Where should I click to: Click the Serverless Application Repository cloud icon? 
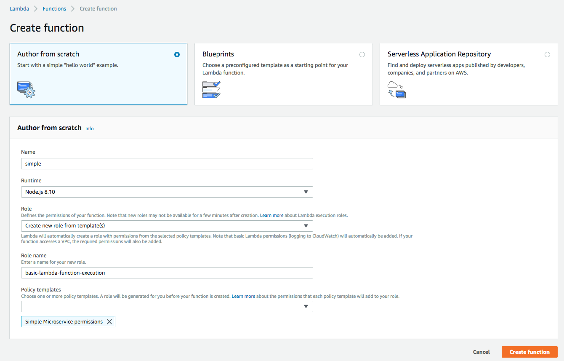click(396, 90)
